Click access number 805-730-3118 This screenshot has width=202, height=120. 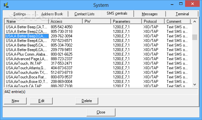(x=61, y=32)
